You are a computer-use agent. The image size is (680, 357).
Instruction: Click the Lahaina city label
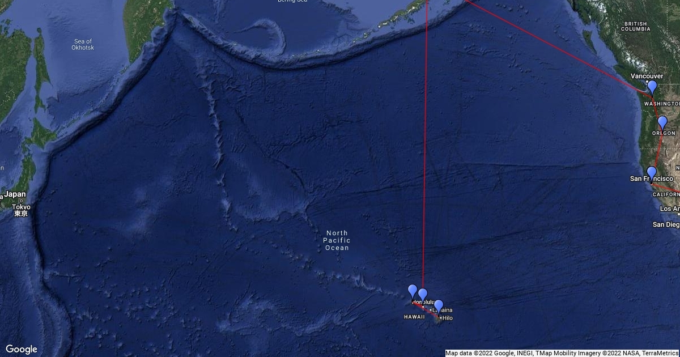[x=443, y=311]
